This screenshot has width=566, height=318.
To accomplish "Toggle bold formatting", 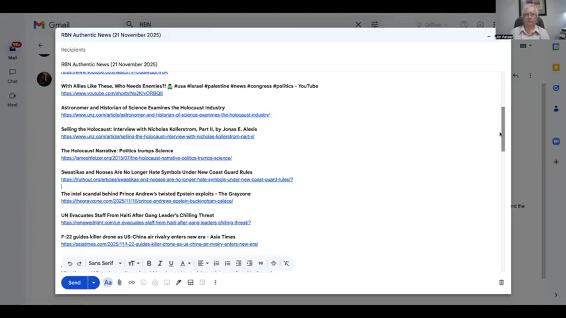I will point(149,263).
